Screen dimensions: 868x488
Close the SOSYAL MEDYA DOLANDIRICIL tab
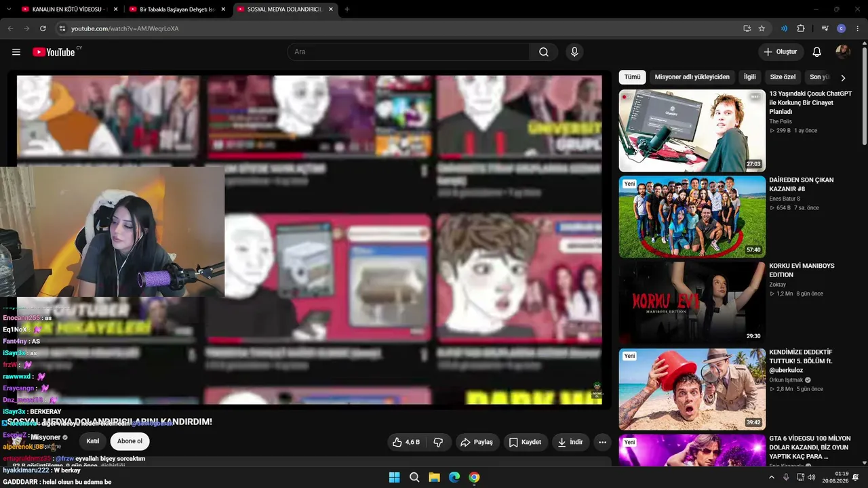[330, 9]
